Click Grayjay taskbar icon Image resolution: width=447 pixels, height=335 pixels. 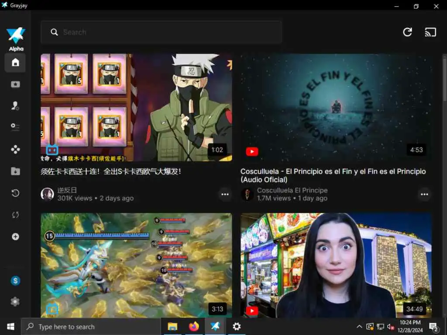[215, 326]
